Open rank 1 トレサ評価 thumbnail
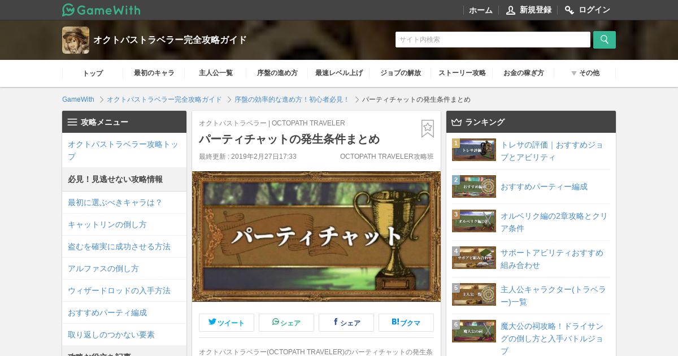The height and width of the screenshot is (356, 678). pos(474,150)
